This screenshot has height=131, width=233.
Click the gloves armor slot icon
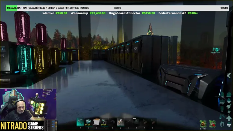222,124
